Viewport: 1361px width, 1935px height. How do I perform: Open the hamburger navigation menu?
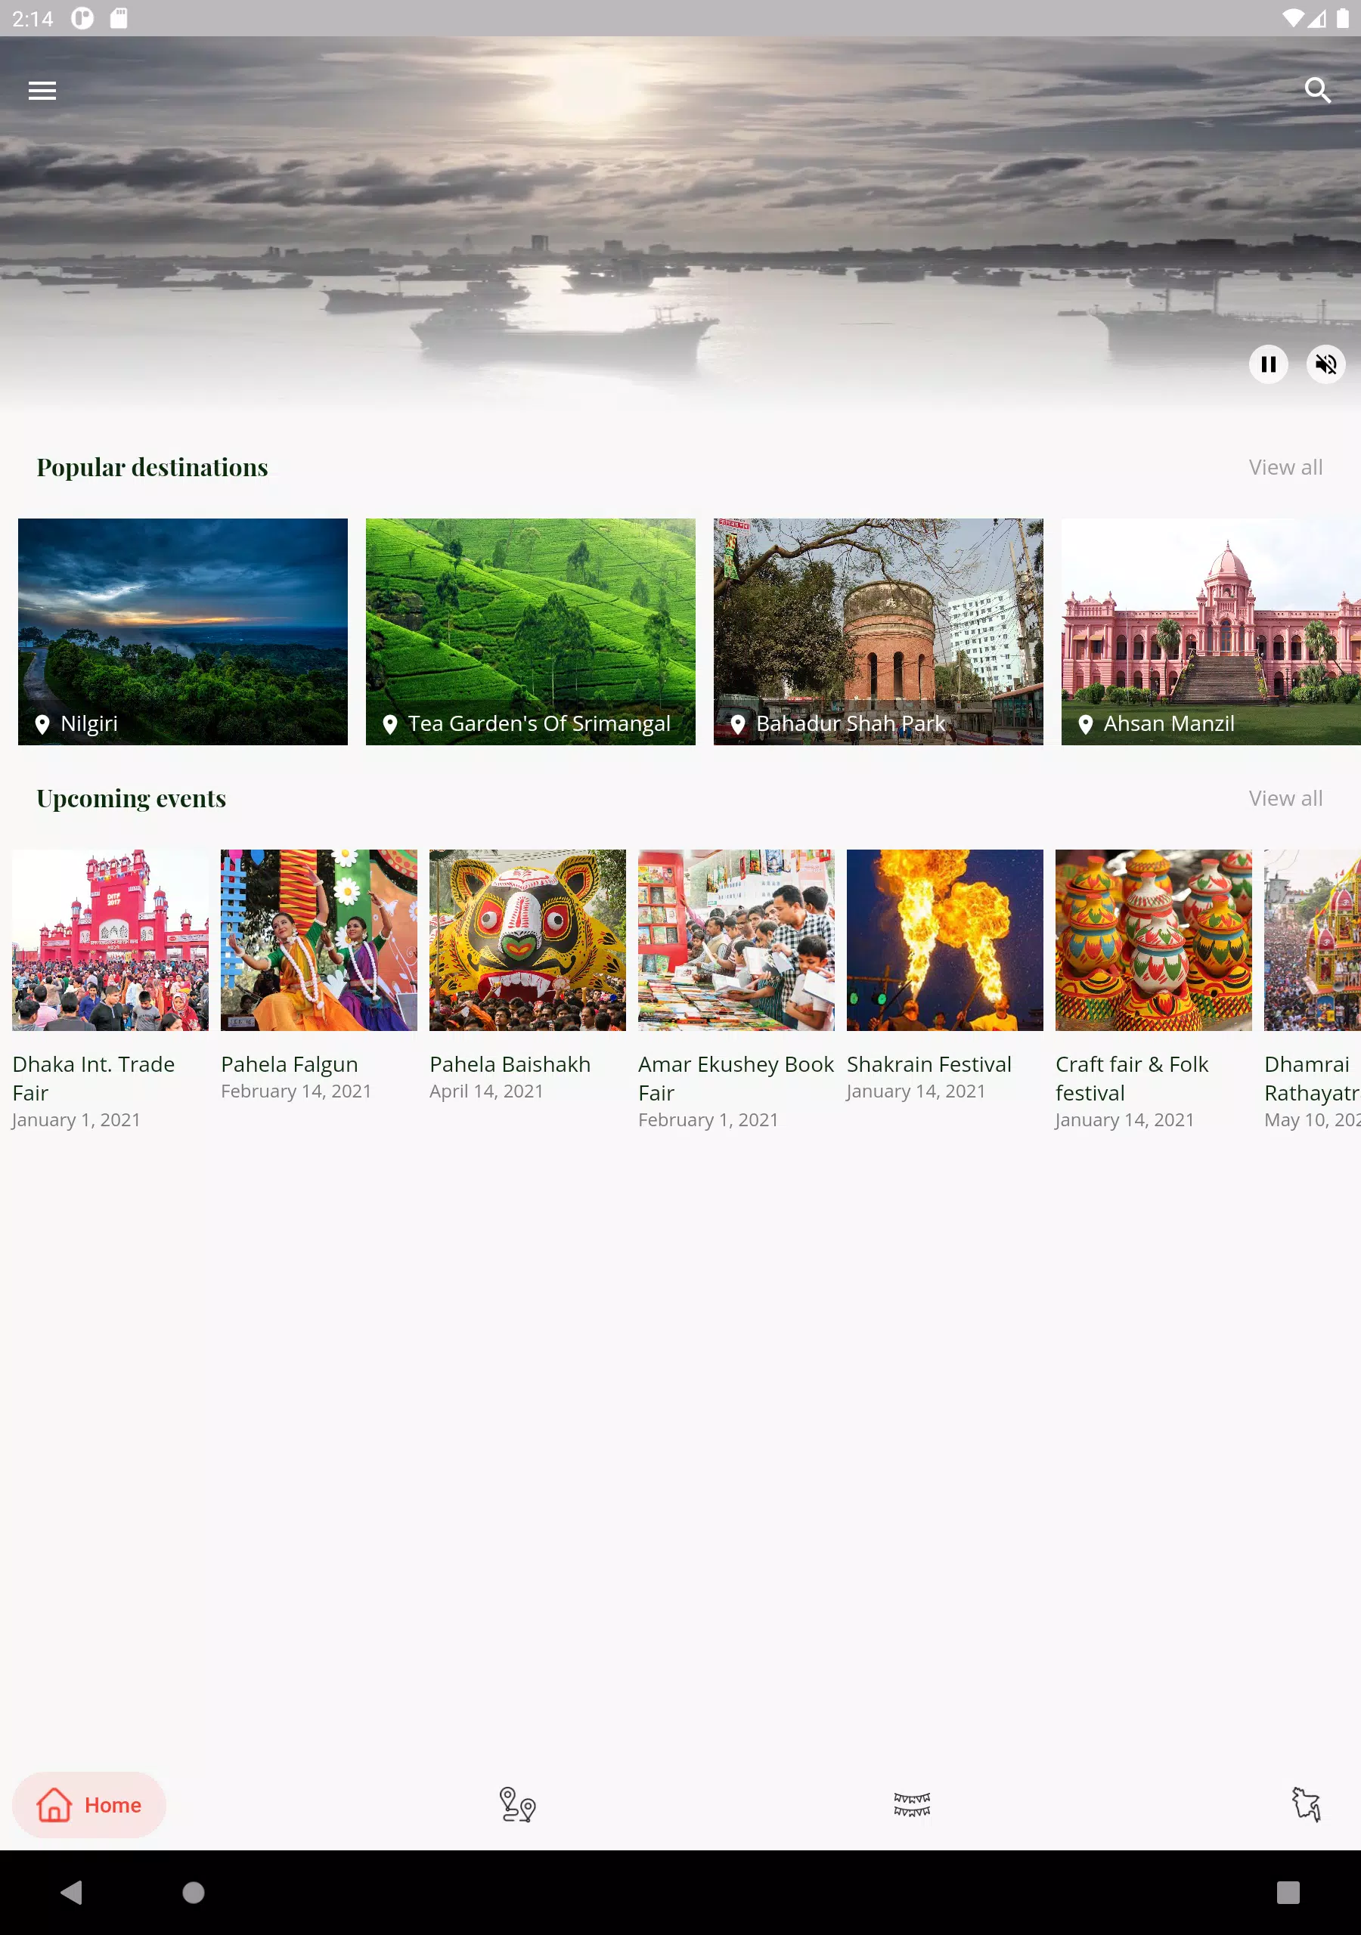pyautogui.click(x=42, y=90)
